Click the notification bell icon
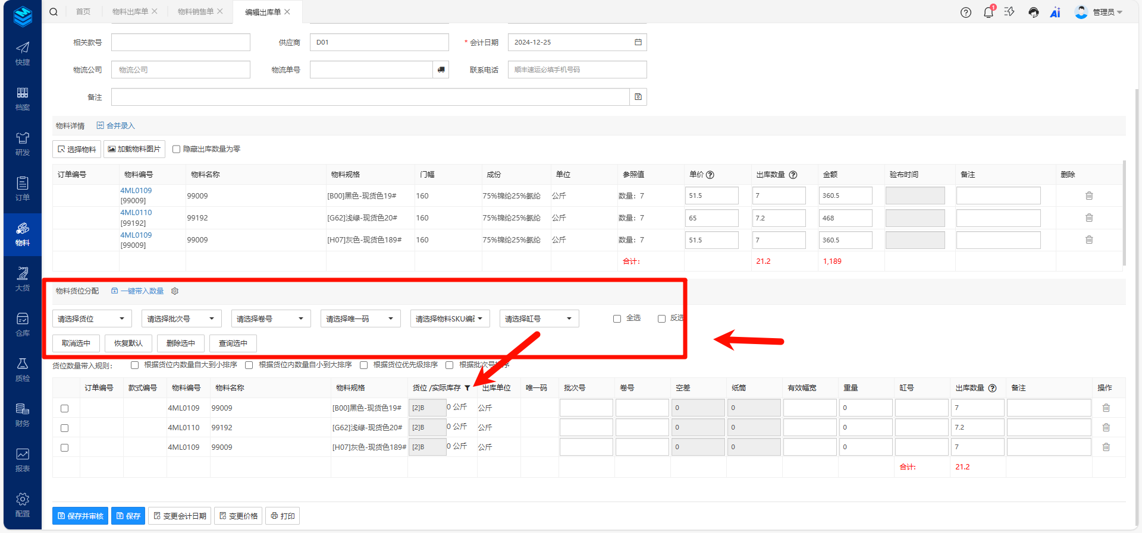The height and width of the screenshot is (533, 1142). tap(988, 12)
